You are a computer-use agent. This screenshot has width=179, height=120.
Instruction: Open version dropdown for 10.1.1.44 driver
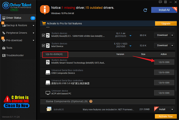[x=130, y=36]
